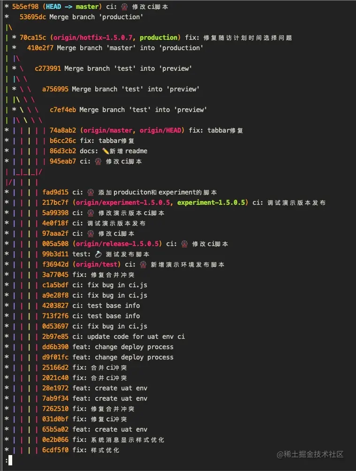
Task: Select commit hash c273991
Action: pos(48,68)
